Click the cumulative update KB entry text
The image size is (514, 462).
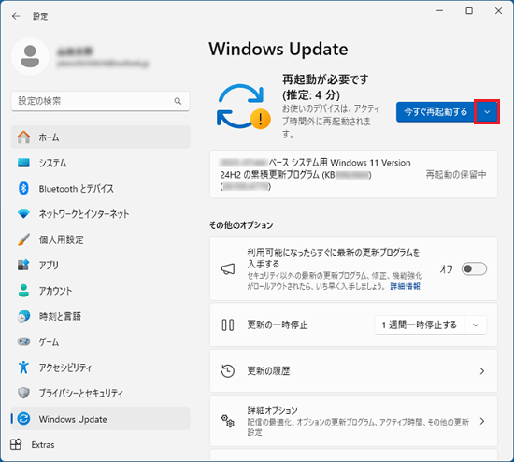coord(315,175)
